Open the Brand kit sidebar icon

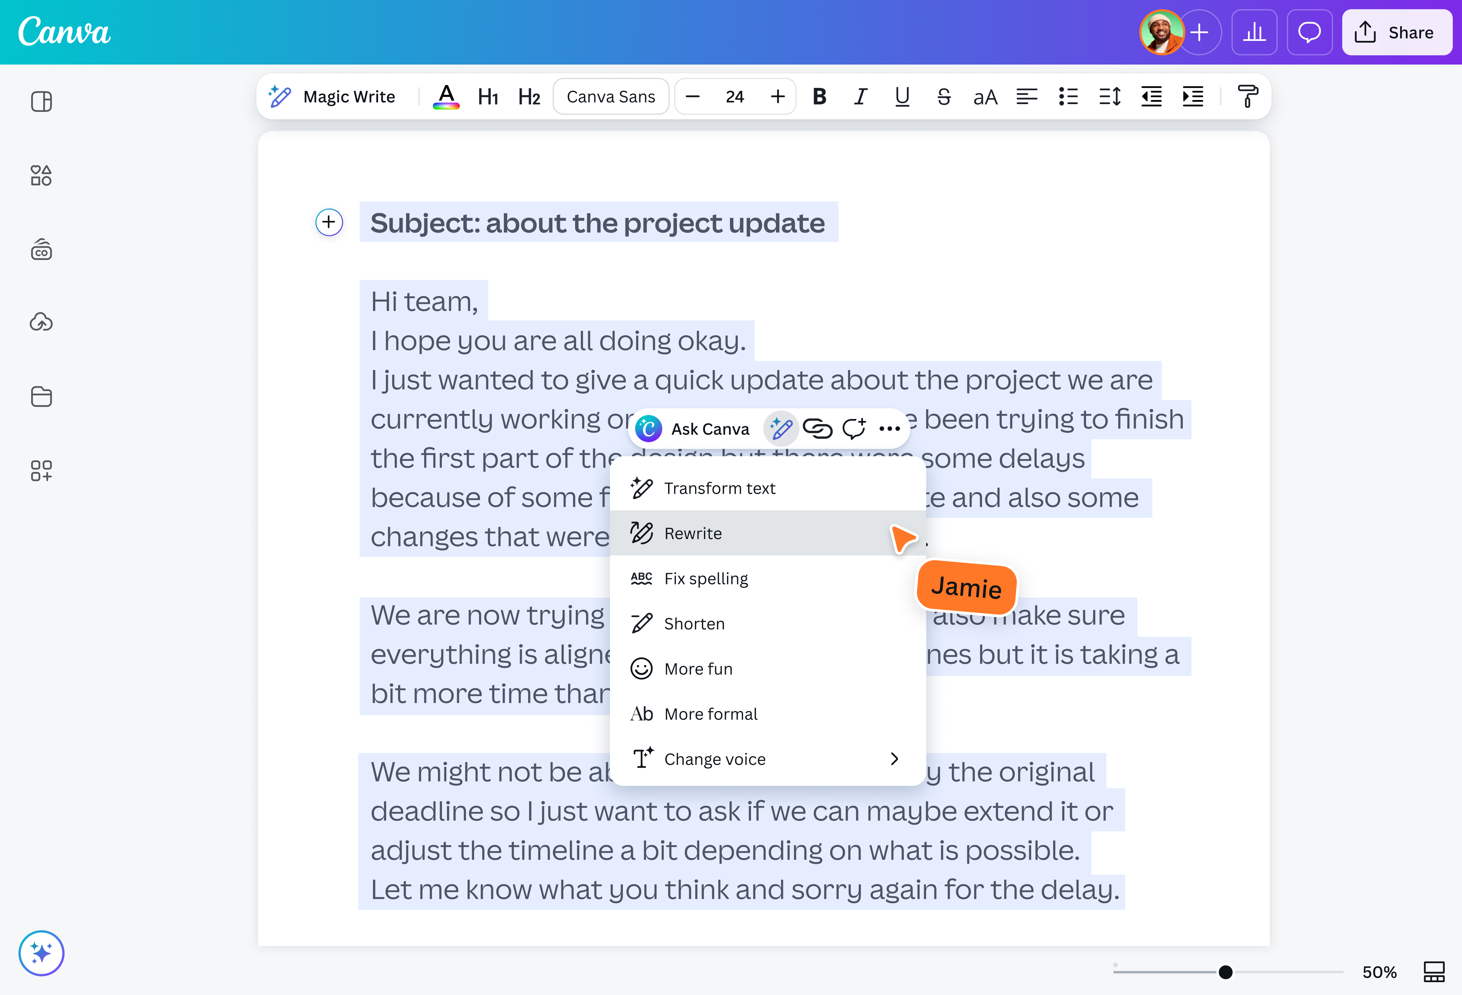tap(42, 250)
